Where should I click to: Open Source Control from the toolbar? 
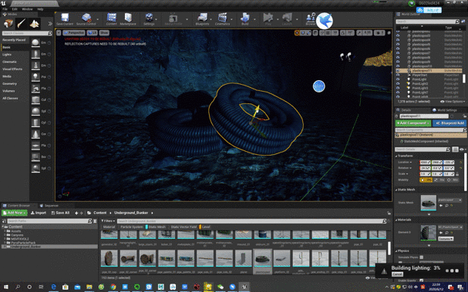(x=86, y=18)
